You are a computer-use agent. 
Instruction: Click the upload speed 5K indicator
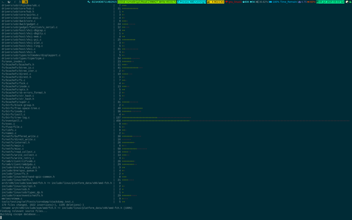point(253,2)
